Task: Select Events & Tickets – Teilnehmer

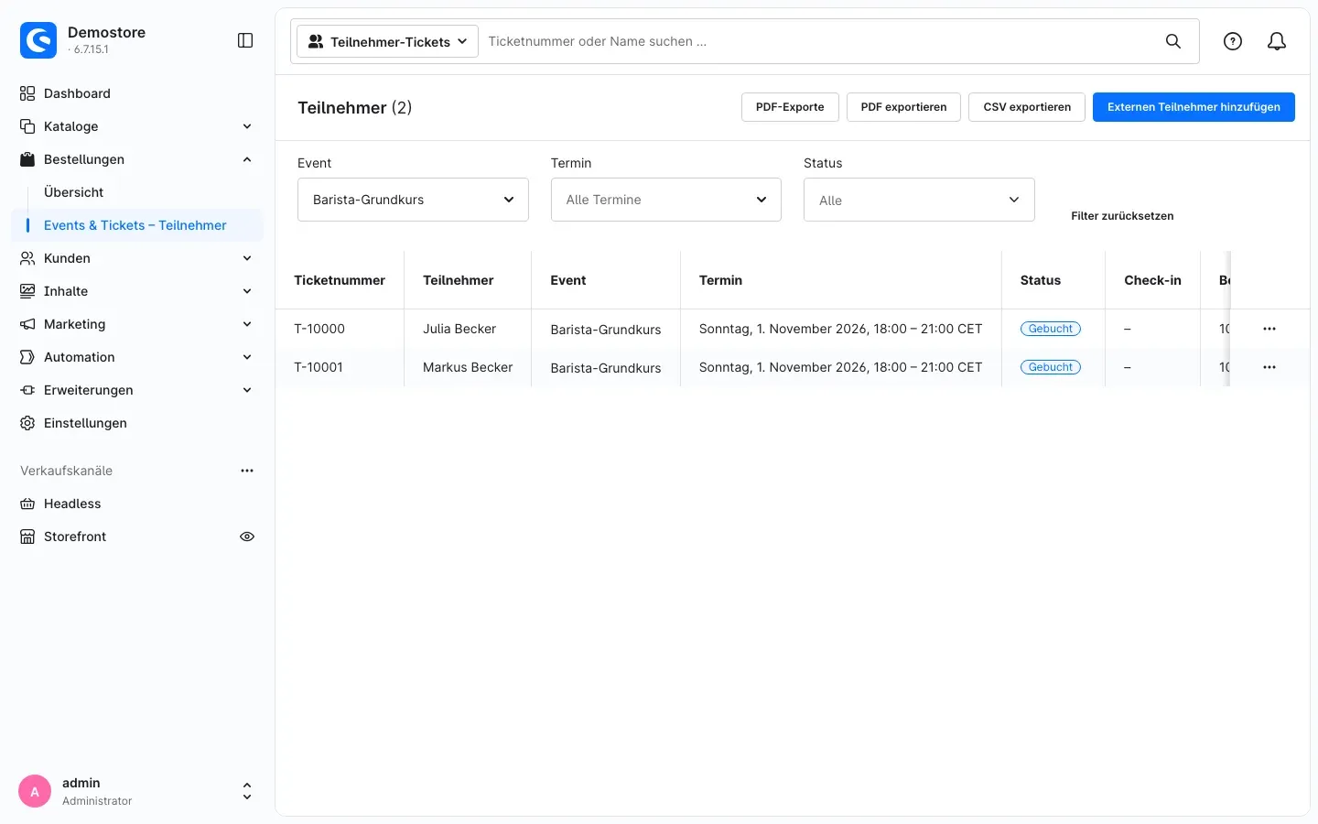Action: tap(135, 225)
